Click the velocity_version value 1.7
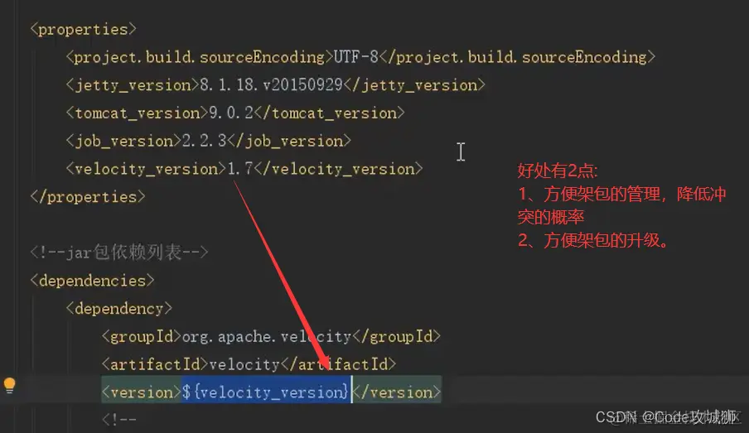This screenshot has width=749, height=433. point(239,169)
